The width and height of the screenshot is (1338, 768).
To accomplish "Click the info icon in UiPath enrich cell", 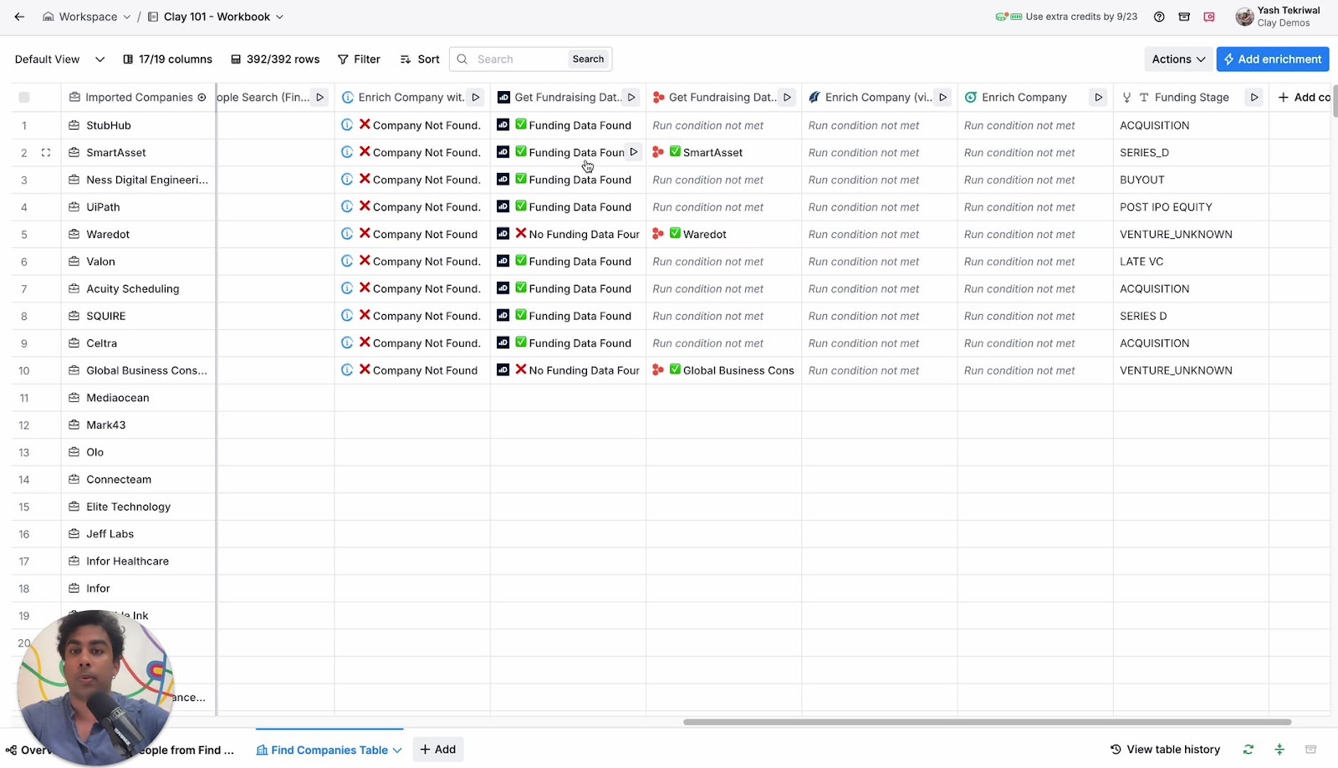I will coord(347,206).
